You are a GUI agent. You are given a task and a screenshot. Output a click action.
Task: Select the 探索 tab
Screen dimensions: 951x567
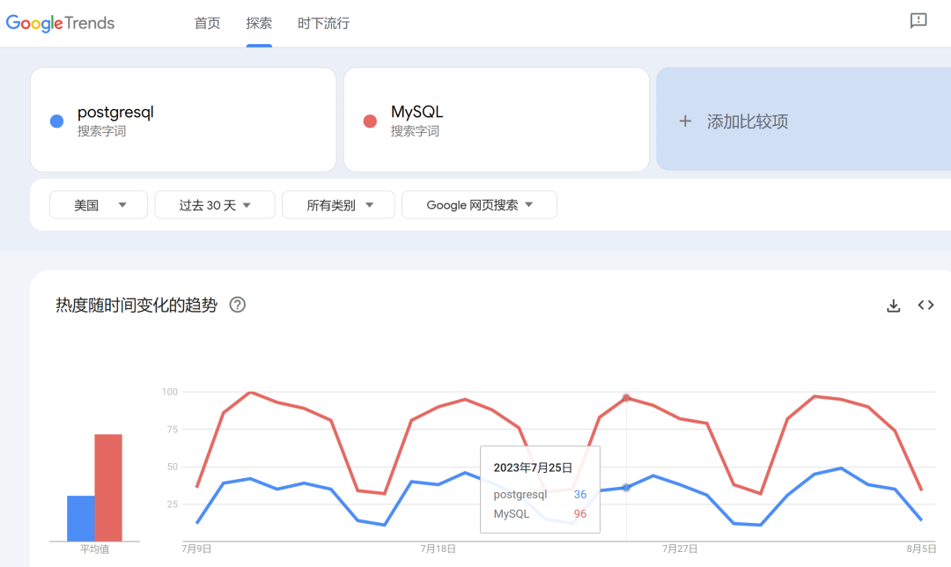tap(259, 23)
